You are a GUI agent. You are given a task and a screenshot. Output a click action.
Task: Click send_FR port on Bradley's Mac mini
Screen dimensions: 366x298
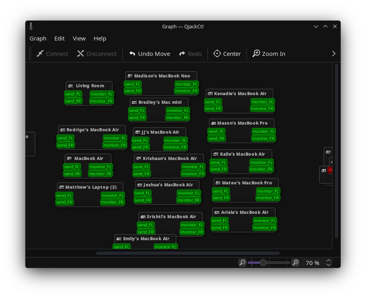(x=137, y=118)
